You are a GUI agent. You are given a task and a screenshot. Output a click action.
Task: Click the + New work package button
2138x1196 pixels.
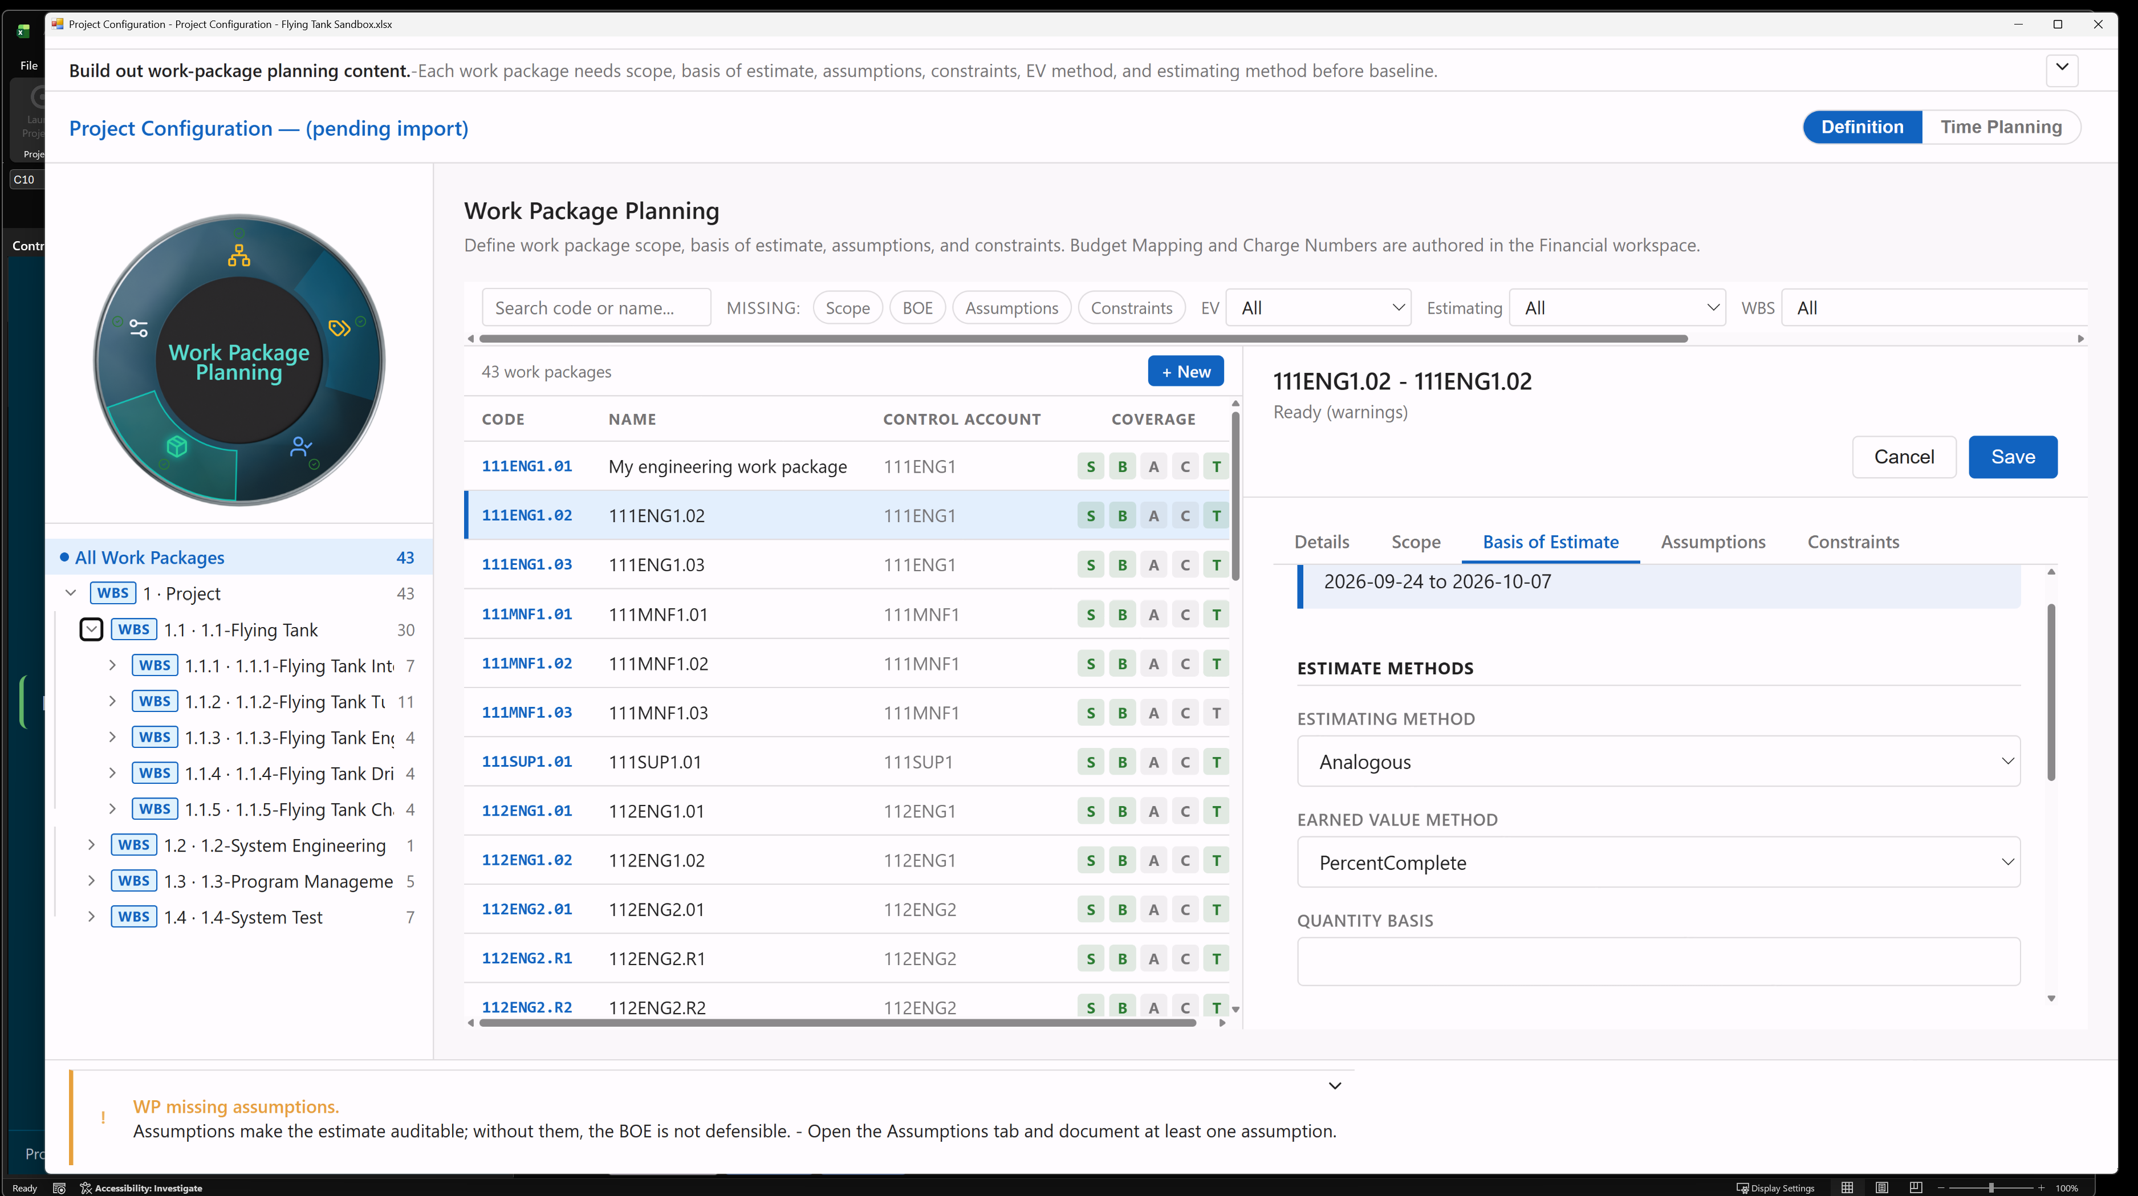[x=1185, y=372]
